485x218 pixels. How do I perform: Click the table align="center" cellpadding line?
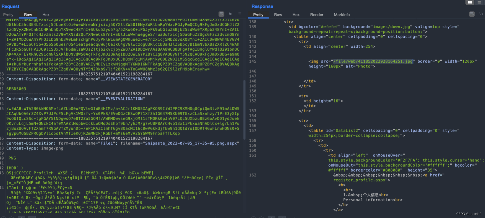click(360, 37)
